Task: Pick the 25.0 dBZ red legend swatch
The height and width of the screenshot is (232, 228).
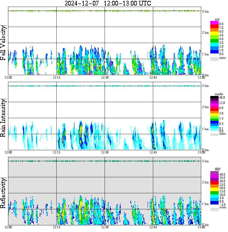Action: 214,183
